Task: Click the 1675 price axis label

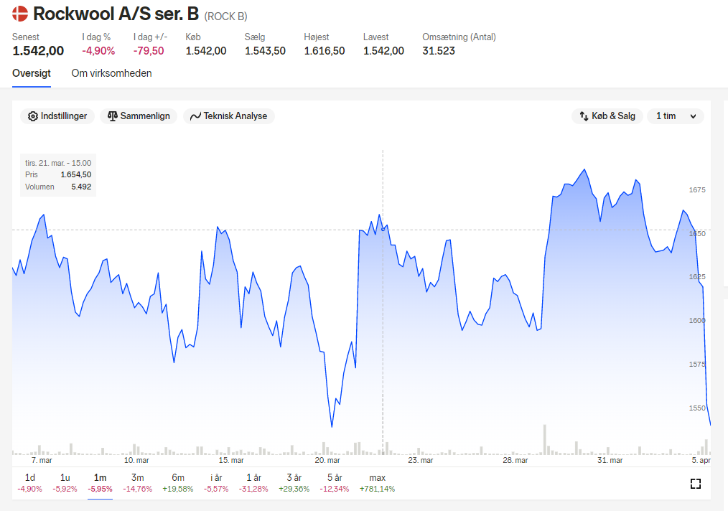Action: [697, 189]
